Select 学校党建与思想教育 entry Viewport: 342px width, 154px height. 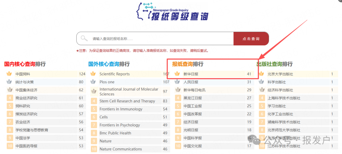tap(32, 130)
